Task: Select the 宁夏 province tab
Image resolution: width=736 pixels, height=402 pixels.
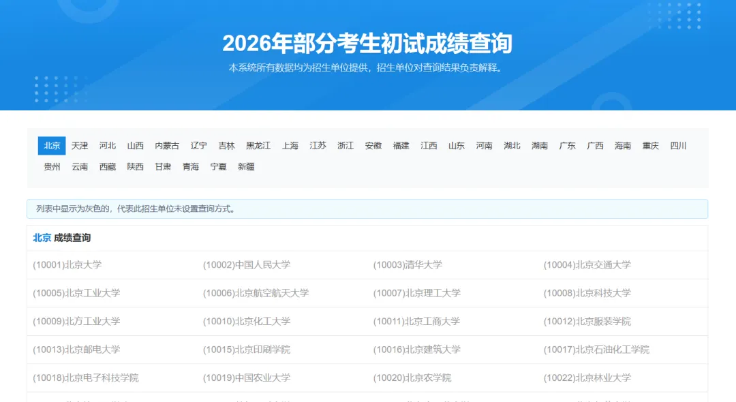Action: click(218, 166)
